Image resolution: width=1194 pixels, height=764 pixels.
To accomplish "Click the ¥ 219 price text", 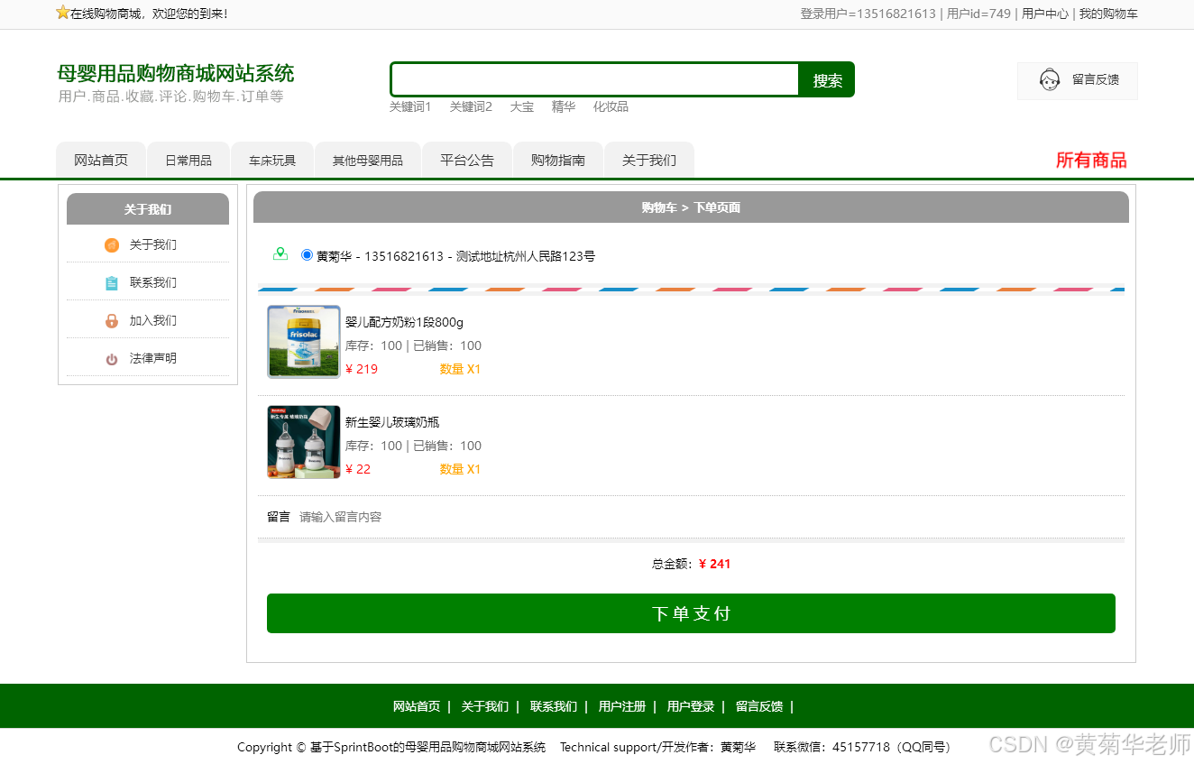I will pyautogui.click(x=362, y=369).
